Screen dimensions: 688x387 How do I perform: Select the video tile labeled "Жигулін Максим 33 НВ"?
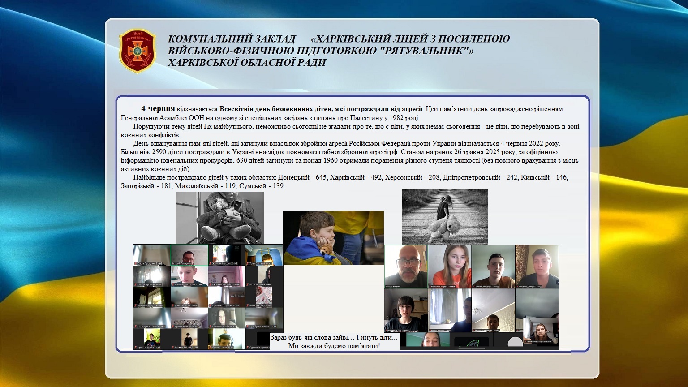point(227,255)
